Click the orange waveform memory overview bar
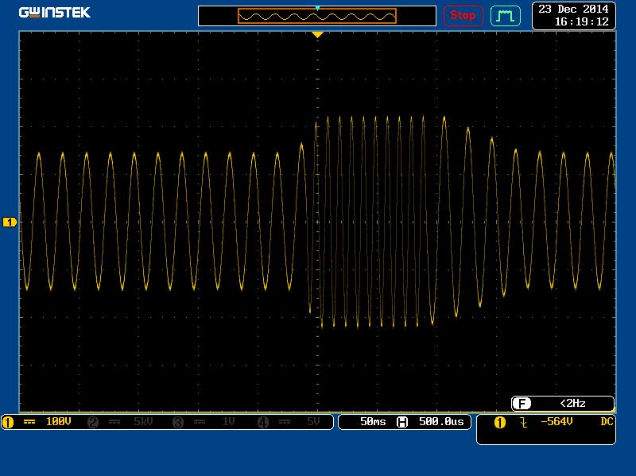The image size is (636, 476). [x=316, y=16]
